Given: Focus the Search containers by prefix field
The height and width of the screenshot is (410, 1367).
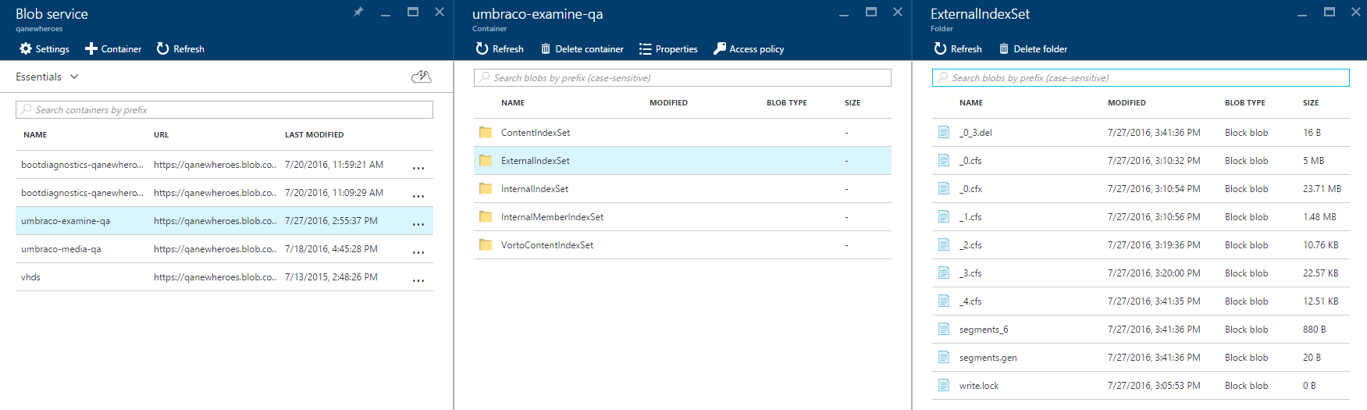Looking at the screenshot, I should click(x=224, y=109).
